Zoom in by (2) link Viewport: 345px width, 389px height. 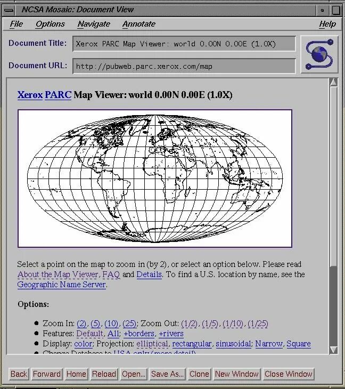tap(81, 323)
